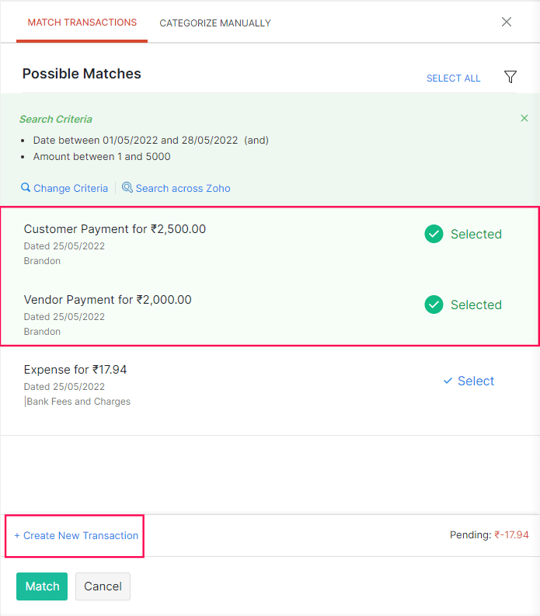This screenshot has width=540, height=616.
Task: Open the Match Transactions tab
Action: [x=82, y=23]
